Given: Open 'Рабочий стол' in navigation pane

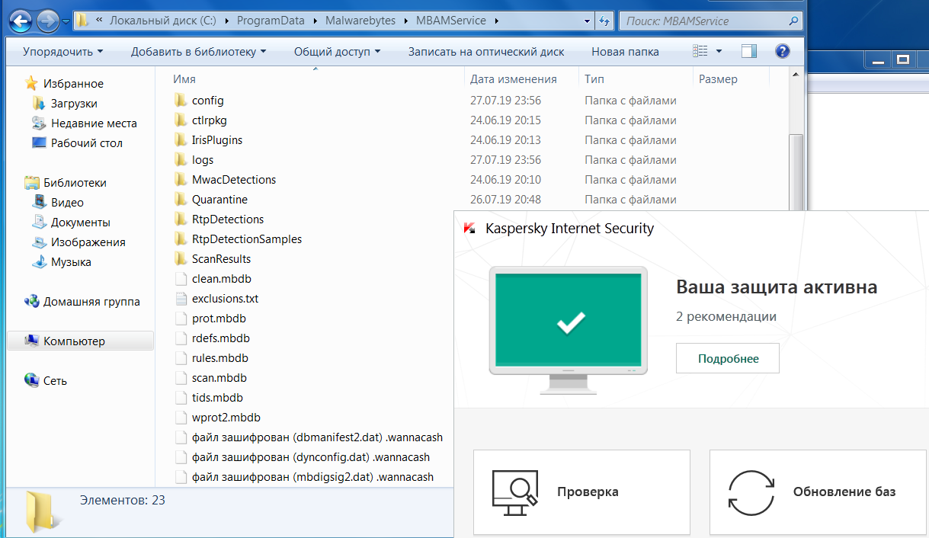Looking at the screenshot, I should tap(86, 143).
